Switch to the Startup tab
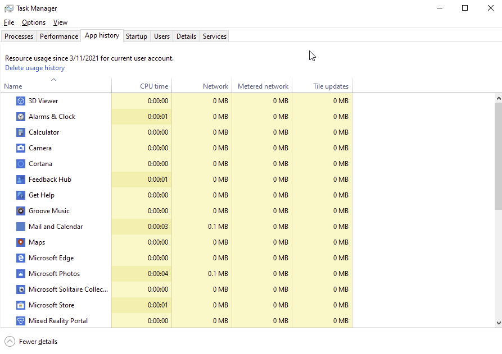The height and width of the screenshot is (354, 502). point(137,36)
